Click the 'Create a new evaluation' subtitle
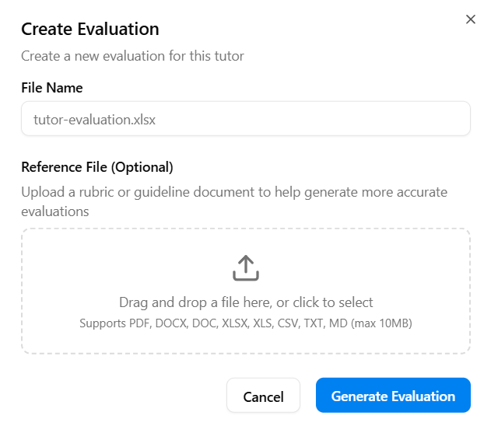This screenshot has width=491, height=433. tap(132, 56)
